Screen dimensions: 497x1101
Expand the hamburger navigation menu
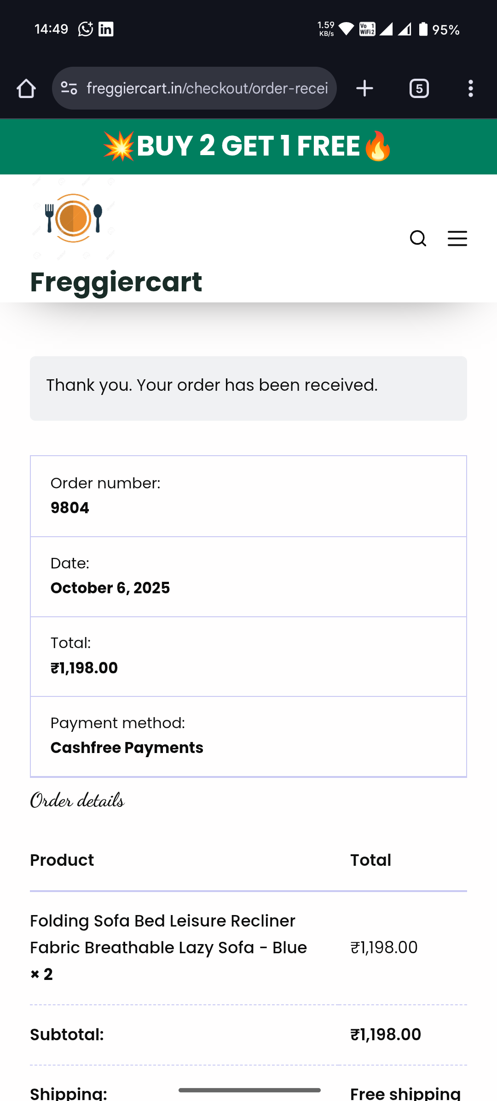point(457,238)
